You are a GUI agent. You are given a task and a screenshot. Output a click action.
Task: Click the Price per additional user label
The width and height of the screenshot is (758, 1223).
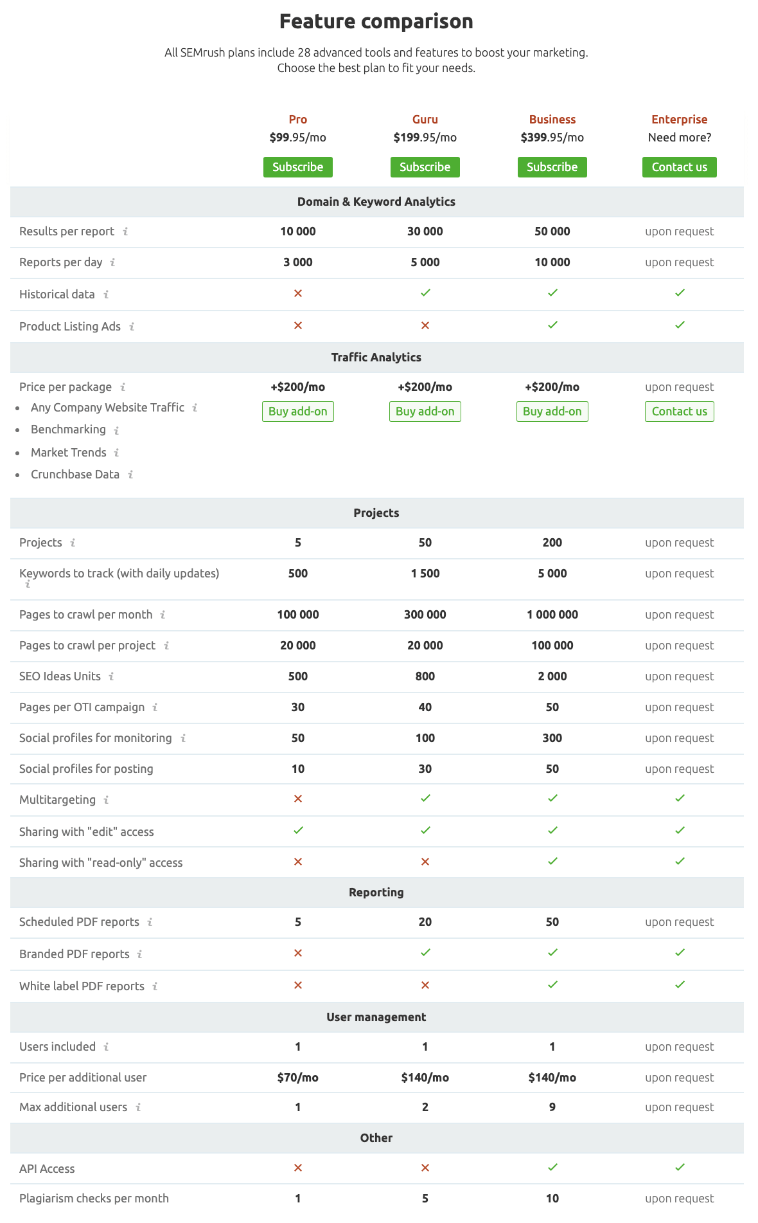click(83, 1078)
